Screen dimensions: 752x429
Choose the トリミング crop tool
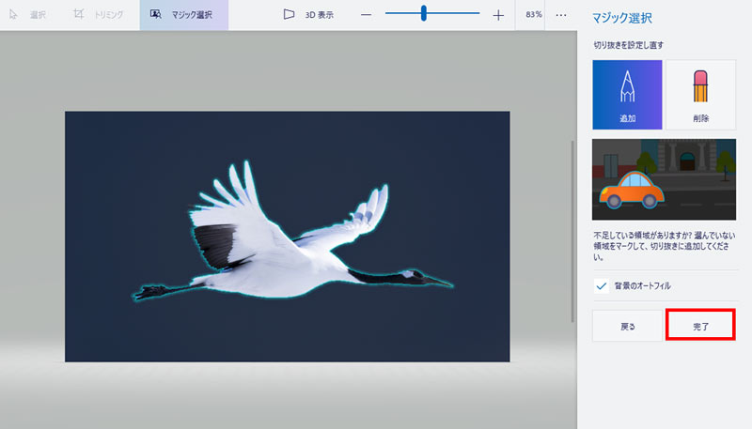point(80,15)
